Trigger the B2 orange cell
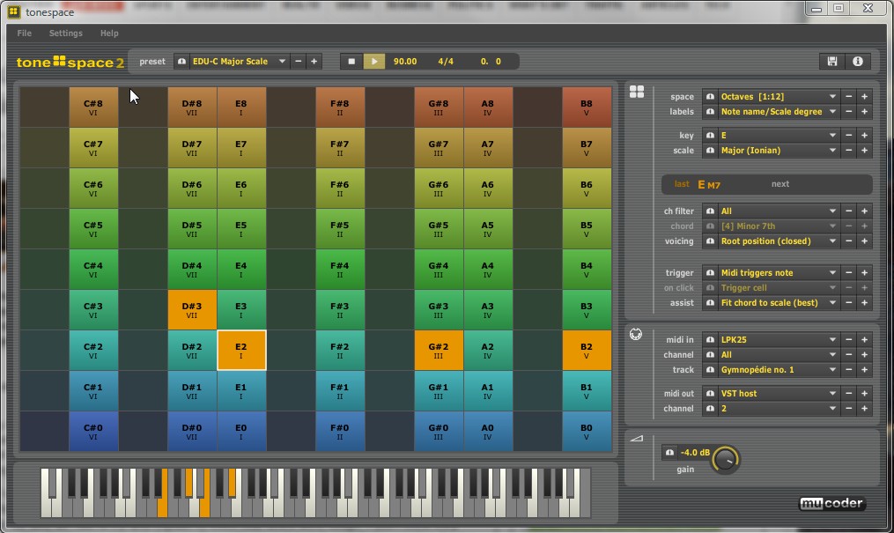Viewport: 894px width, 533px height. pos(587,350)
